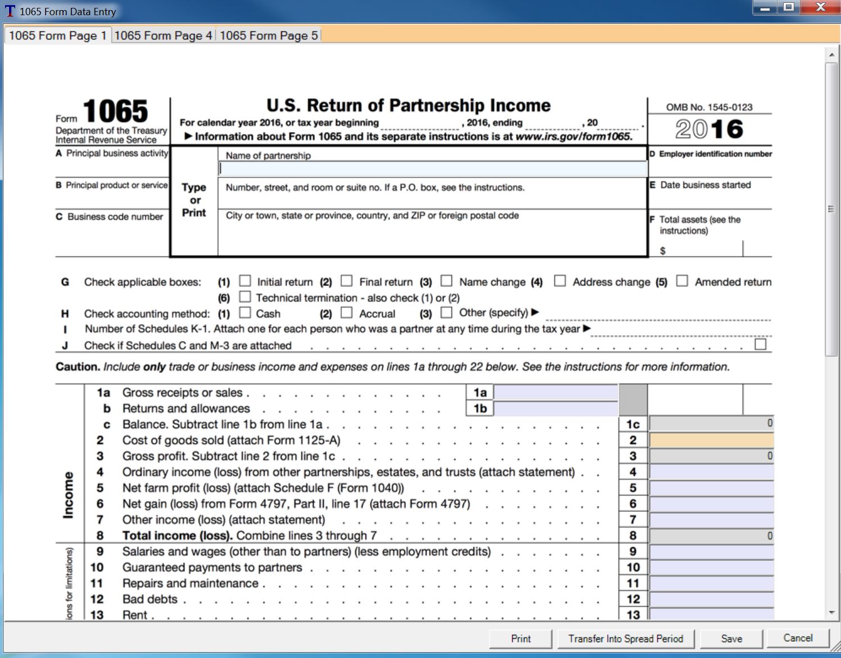Close the 1065 Form Data Entry window
This screenshot has height=658, width=841.
coord(820,8)
